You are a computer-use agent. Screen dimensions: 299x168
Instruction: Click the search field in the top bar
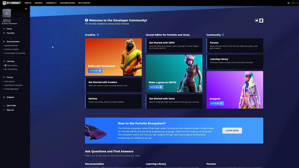(296, 3)
